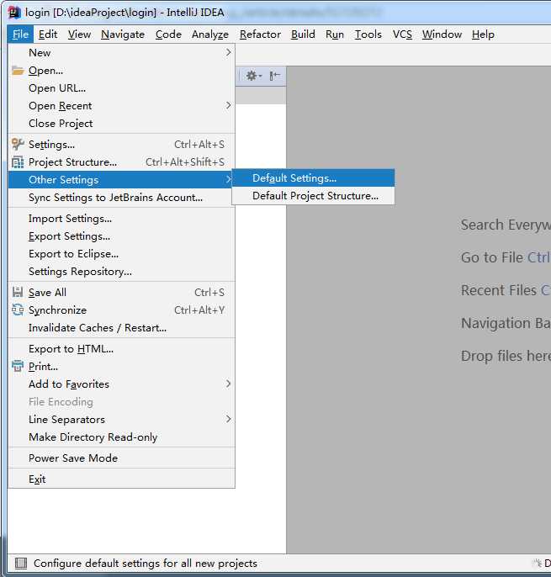The width and height of the screenshot is (551, 577).
Task: Expand the Open Recent submenu arrow
Action: point(229,106)
